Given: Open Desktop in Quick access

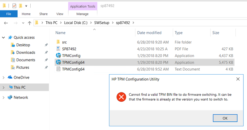Looking at the screenshot, I should [x=23, y=45].
